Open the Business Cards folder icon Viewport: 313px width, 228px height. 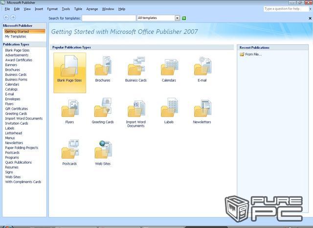click(136, 66)
